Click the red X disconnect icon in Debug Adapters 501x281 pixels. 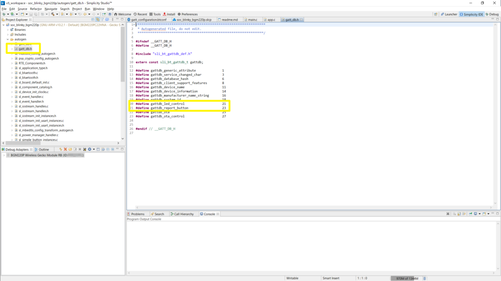[x=65, y=149]
